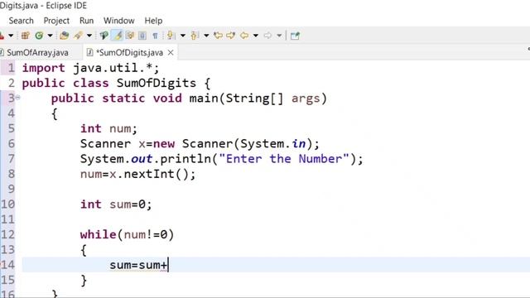
Task: Click the Search flashlight toolbar icon
Action: (79, 36)
